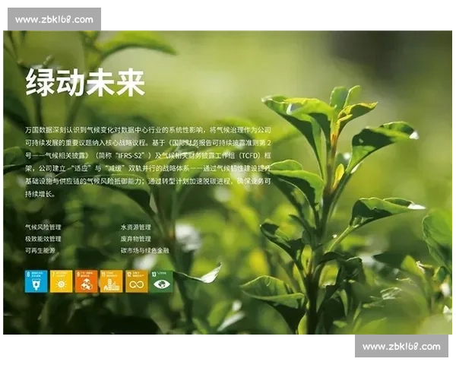This screenshot has height=365, width=456.
Task: Click the paragraph line beginning 万国数据深刻认识到
Action: (x=148, y=130)
